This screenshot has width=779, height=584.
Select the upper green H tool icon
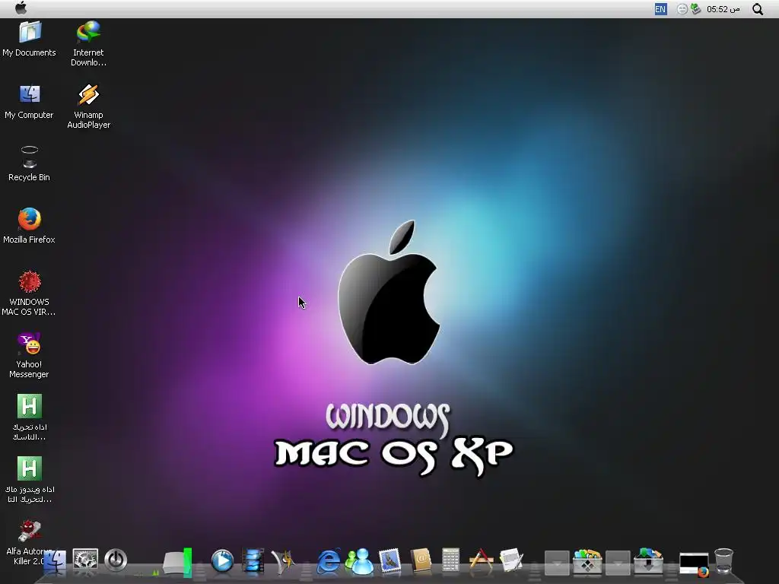click(30, 417)
